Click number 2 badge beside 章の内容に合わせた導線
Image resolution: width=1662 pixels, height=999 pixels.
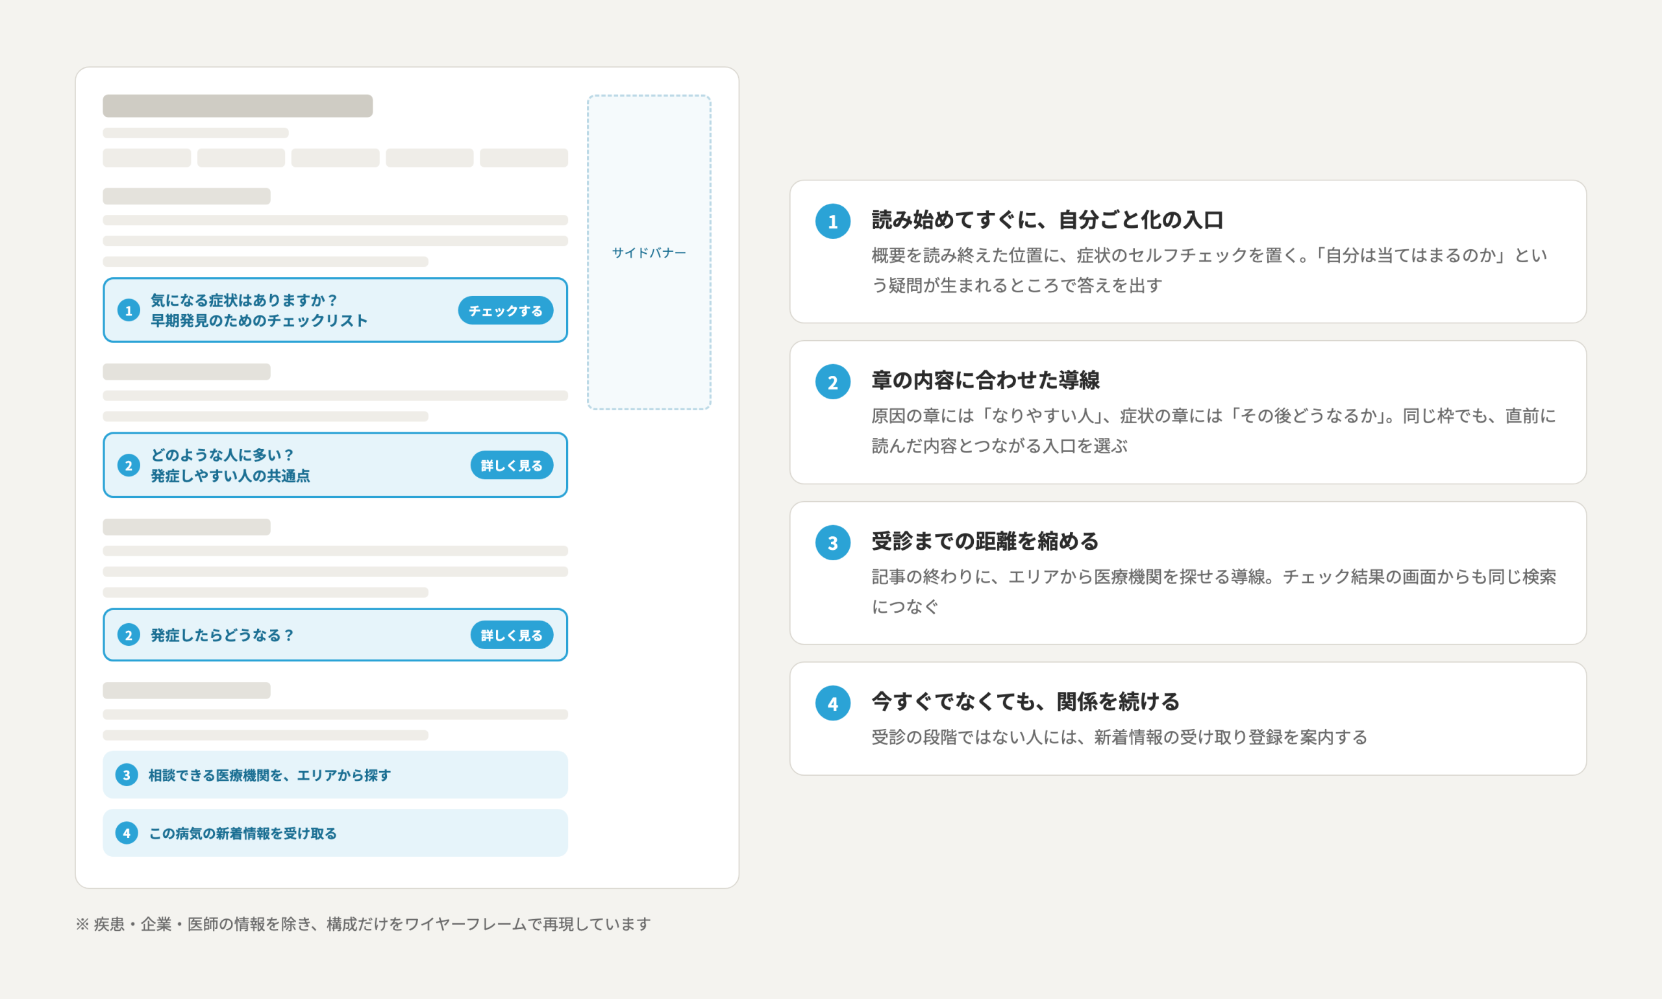[833, 382]
